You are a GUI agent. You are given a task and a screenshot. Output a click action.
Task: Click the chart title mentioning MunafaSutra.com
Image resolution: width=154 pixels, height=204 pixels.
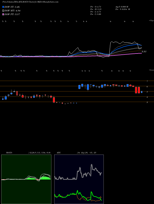click(x=30, y=2)
